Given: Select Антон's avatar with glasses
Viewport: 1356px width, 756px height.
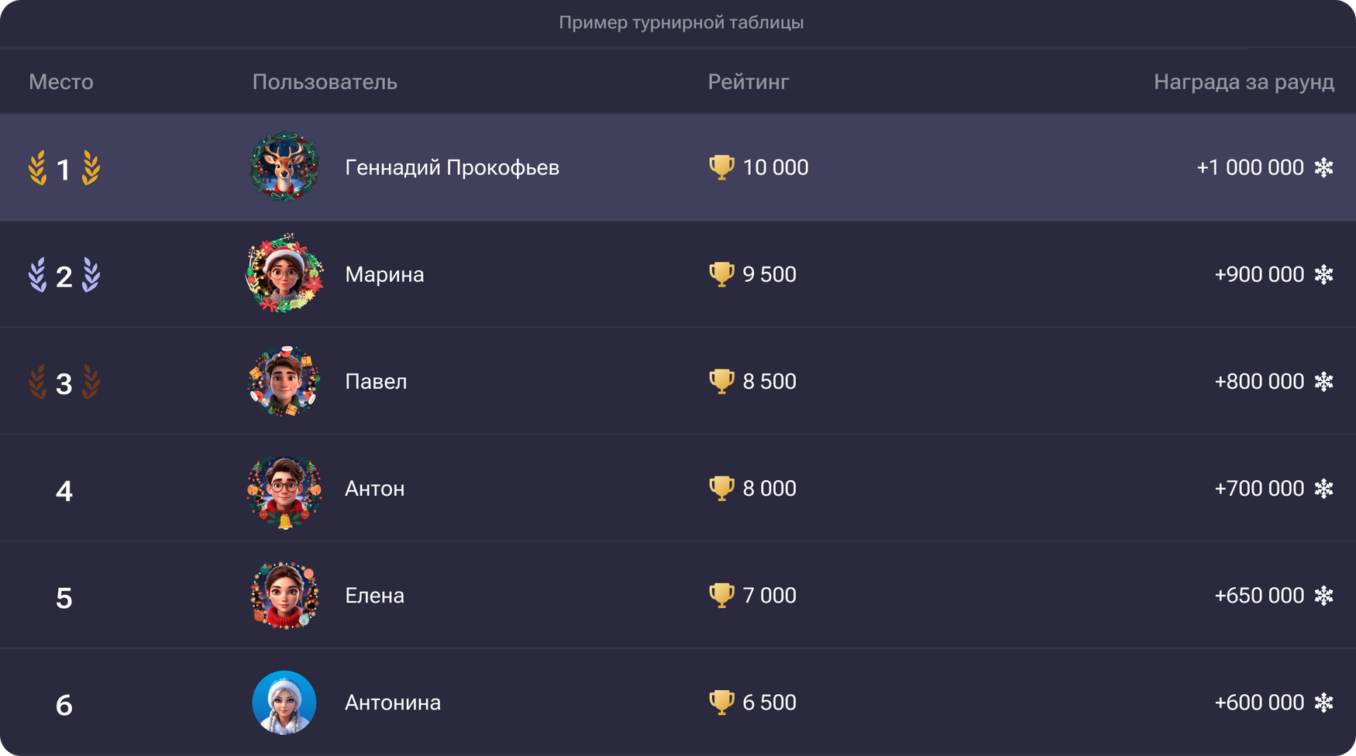Looking at the screenshot, I should [284, 490].
